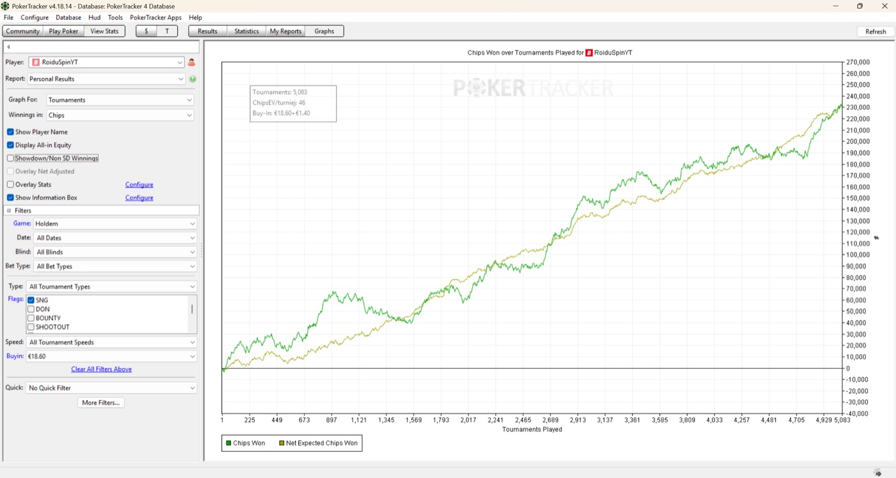Viewport: 896px width, 478px height.
Task: Expand the Buyin dropdown
Action: click(111, 357)
